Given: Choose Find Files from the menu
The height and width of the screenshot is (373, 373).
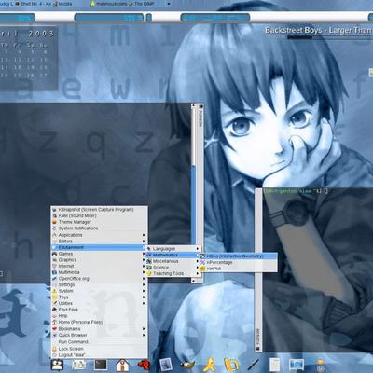Looking at the screenshot, I should click(x=99, y=310).
